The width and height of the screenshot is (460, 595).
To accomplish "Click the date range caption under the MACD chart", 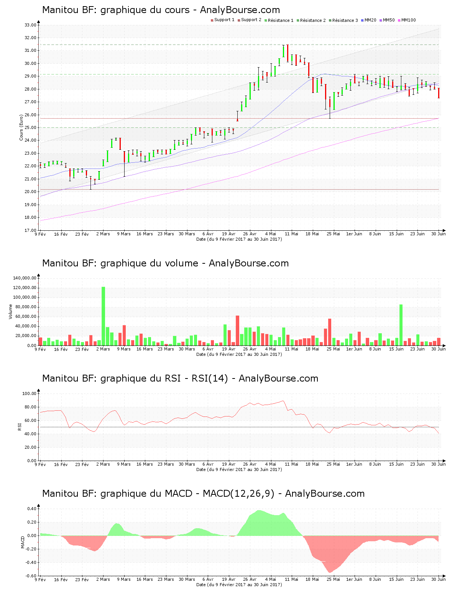I will pyautogui.click(x=239, y=585).
